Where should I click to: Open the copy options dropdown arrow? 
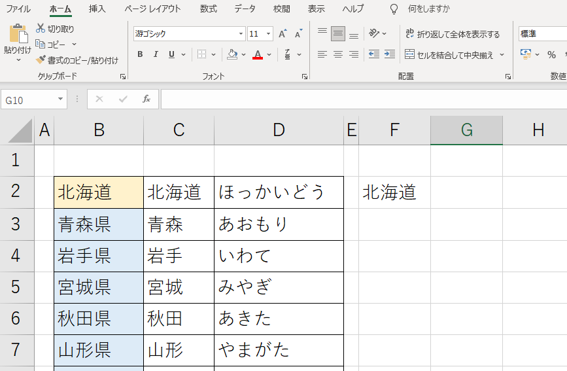(74, 44)
